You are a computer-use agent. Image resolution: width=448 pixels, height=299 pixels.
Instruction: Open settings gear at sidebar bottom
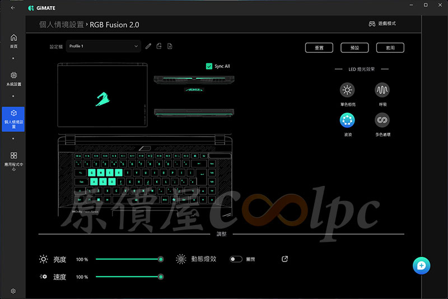tap(13, 291)
